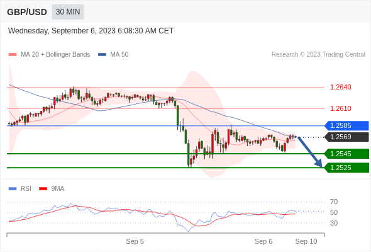Select the black 1.2569 current price tag

click(x=346, y=137)
